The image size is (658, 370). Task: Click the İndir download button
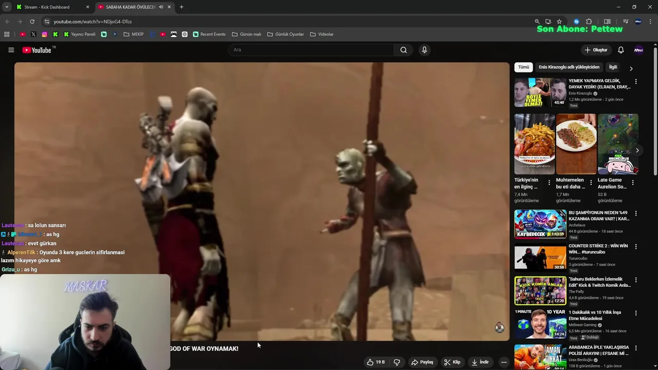[x=480, y=362]
